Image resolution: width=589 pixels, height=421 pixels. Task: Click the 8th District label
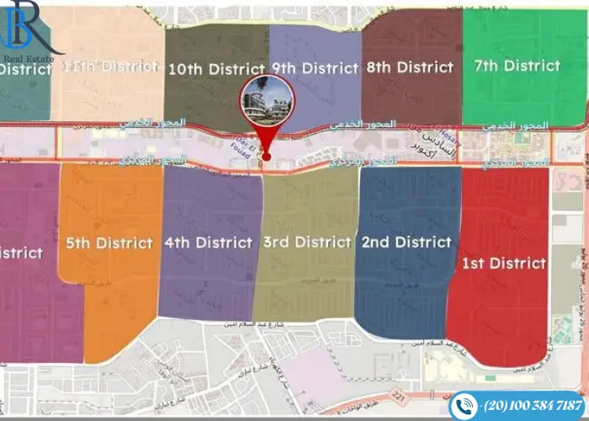pyautogui.click(x=413, y=67)
